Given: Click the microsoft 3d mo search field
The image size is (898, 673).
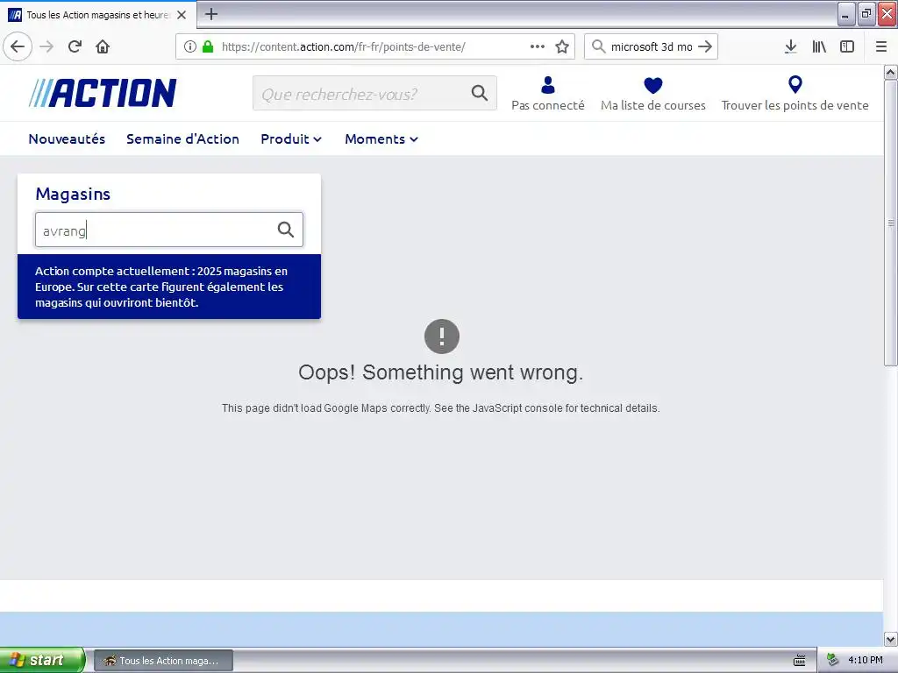Looking at the screenshot, I should point(652,47).
